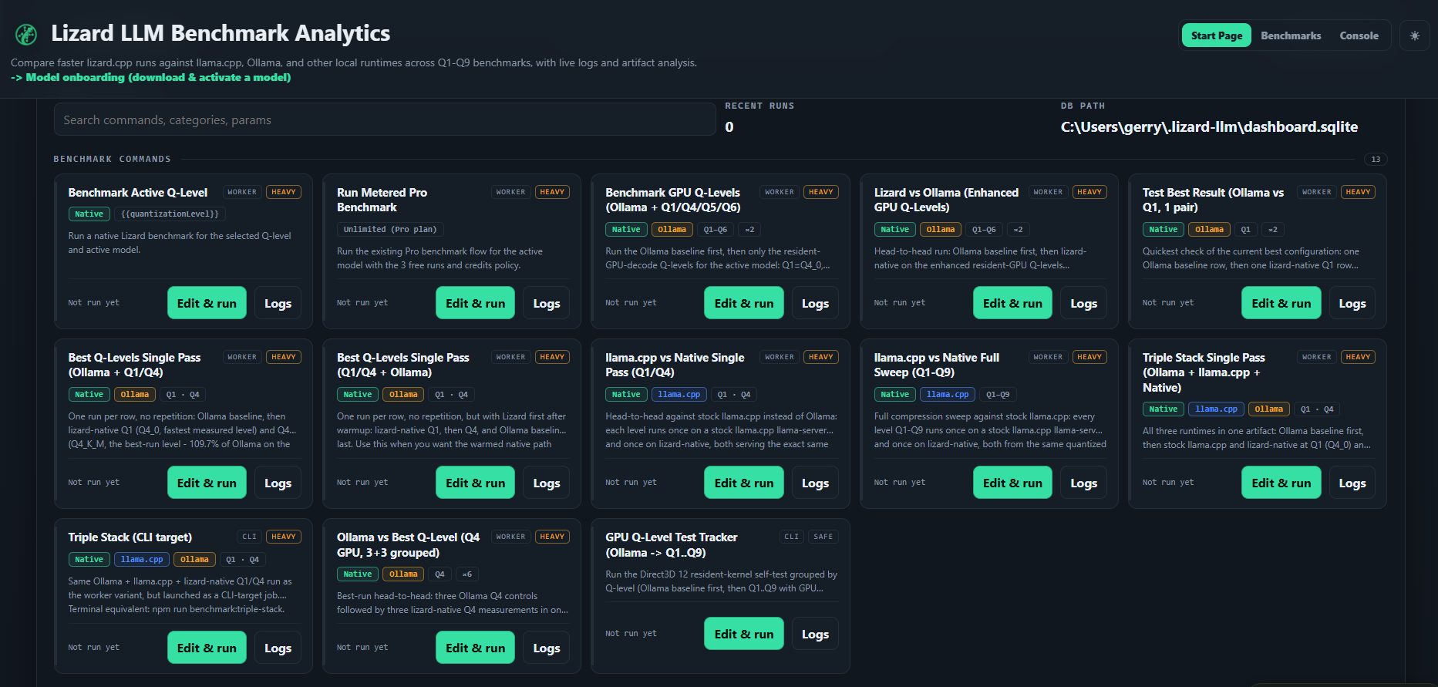
Task: Click the SAFE badge on GPU Q-Level Test Tracker
Action: pos(823,537)
